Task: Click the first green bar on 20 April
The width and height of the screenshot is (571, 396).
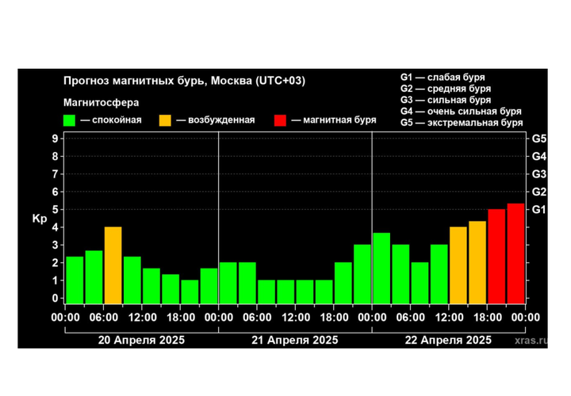Action: coord(75,280)
